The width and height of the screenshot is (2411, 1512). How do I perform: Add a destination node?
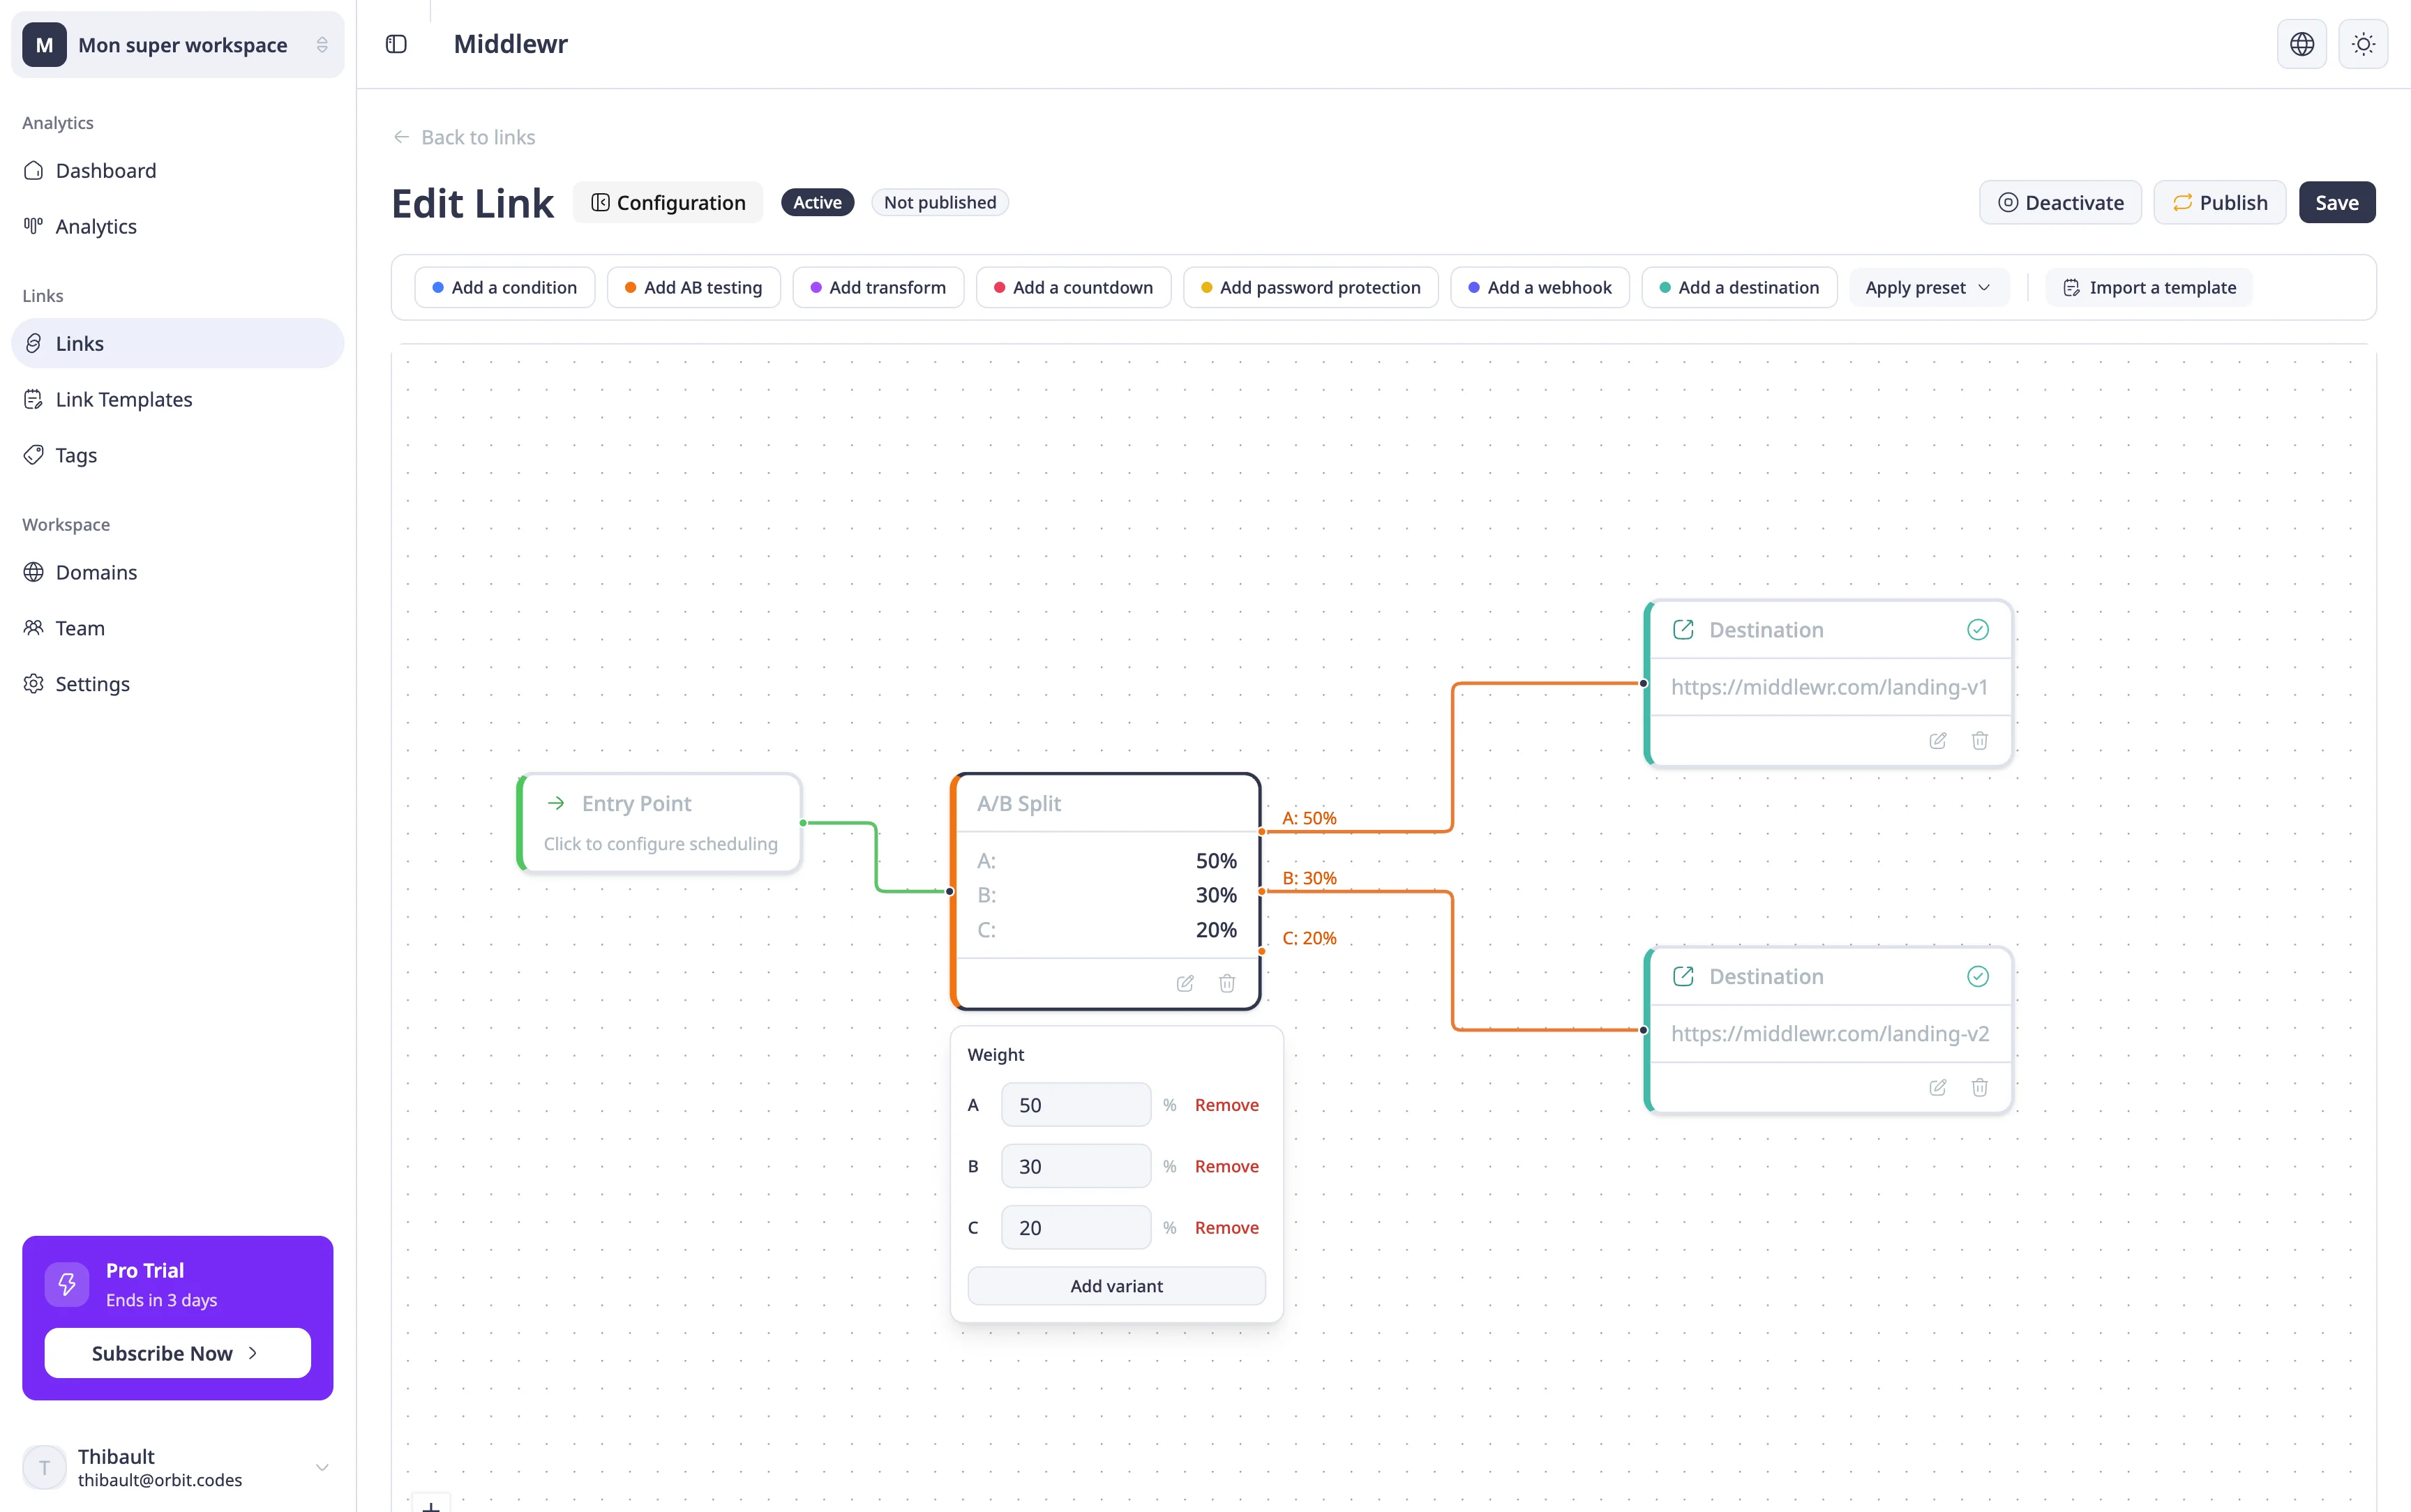[1739, 288]
